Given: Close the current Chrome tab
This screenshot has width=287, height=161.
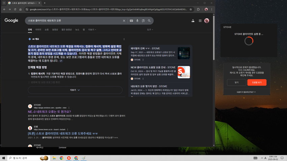Looking at the screenshot, I should point(39,3).
